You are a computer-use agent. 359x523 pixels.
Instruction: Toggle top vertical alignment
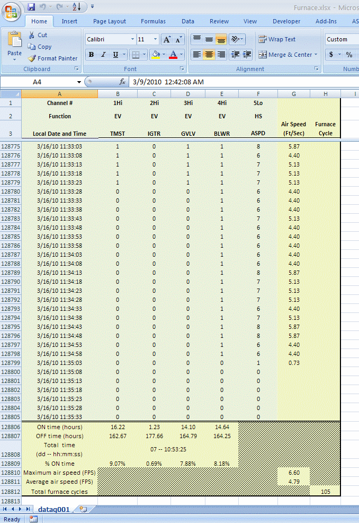point(197,39)
